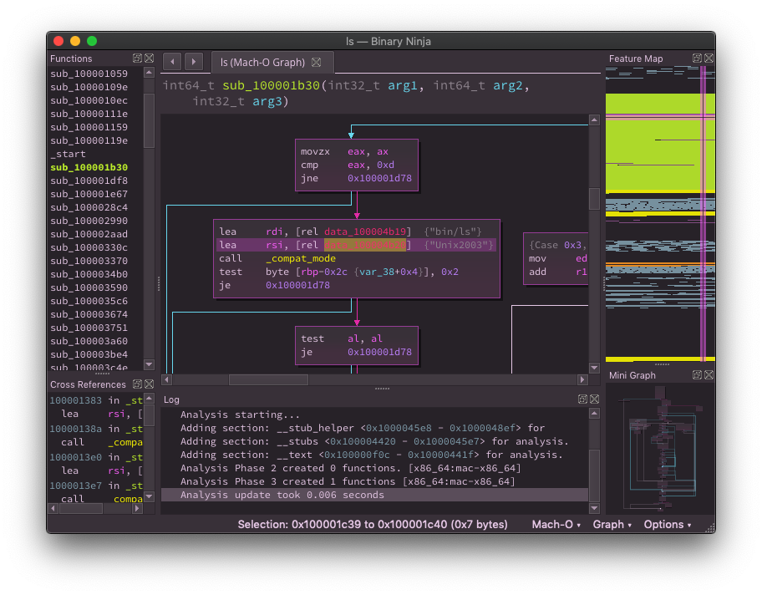The height and width of the screenshot is (595, 762).
Task: Float the Functions panel
Action: [137, 58]
